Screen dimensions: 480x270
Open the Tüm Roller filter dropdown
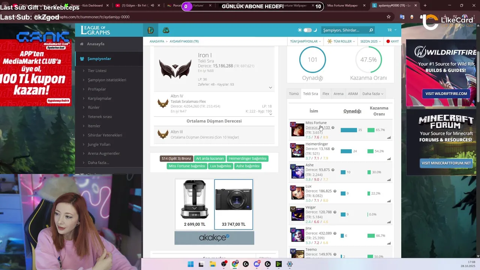coord(342,41)
